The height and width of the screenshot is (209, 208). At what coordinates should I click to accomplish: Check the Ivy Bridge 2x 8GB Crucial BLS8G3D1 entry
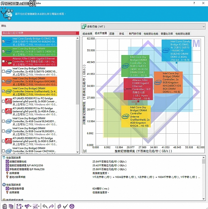click(x=3, y=131)
